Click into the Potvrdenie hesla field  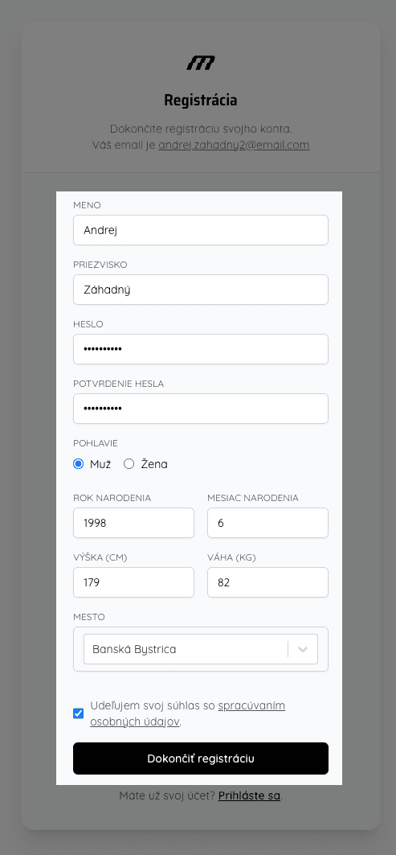(201, 409)
